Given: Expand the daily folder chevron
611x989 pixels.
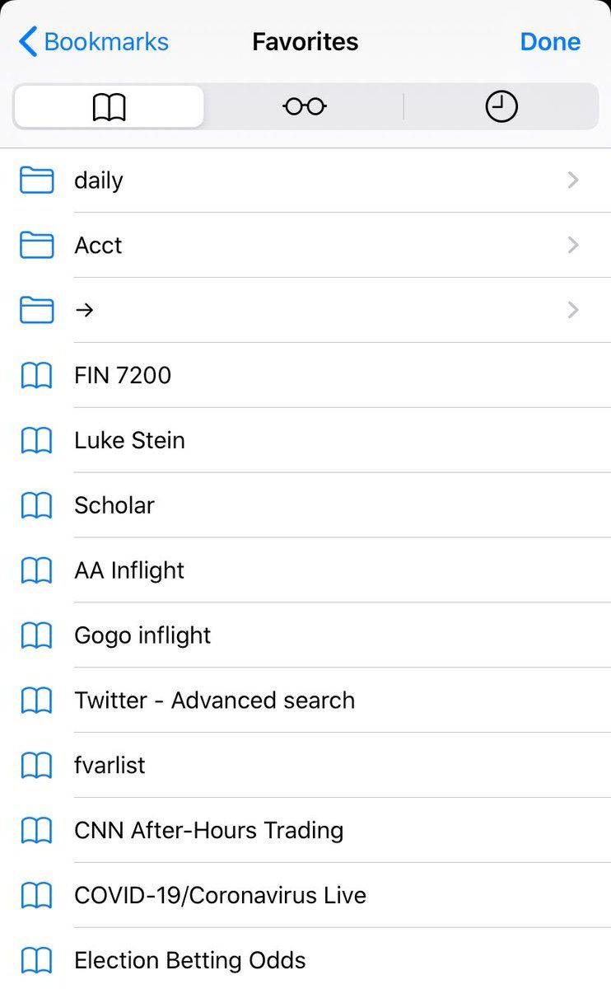Looking at the screenshot, I should click(x=573, y=180).
